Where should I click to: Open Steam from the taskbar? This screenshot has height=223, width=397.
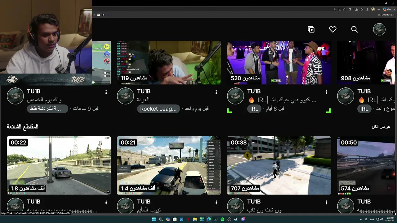point(236,219)
